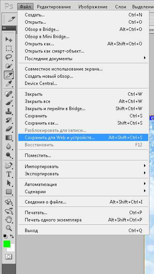Viewport: 154px width, 274px height.
Task: Select the Hand tool
Action: 8,219
